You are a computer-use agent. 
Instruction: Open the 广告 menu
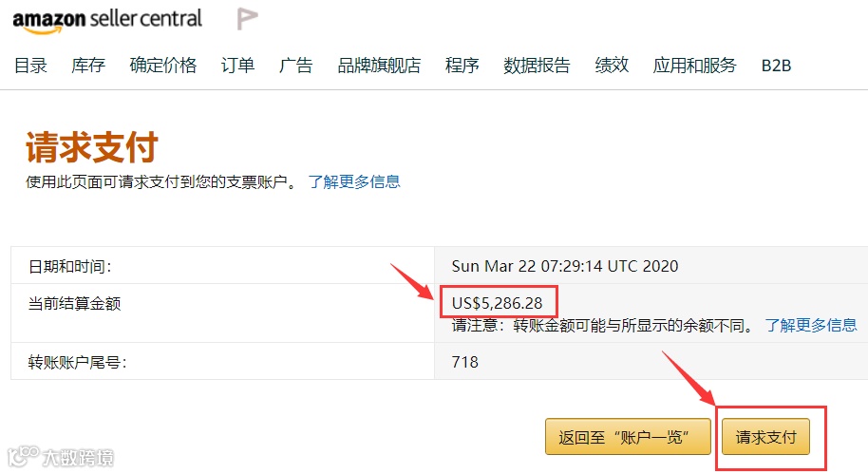pyautogui.click(x=296, y=66)
